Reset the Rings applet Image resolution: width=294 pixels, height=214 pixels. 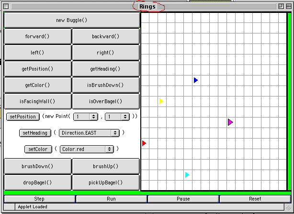(255, 199)
